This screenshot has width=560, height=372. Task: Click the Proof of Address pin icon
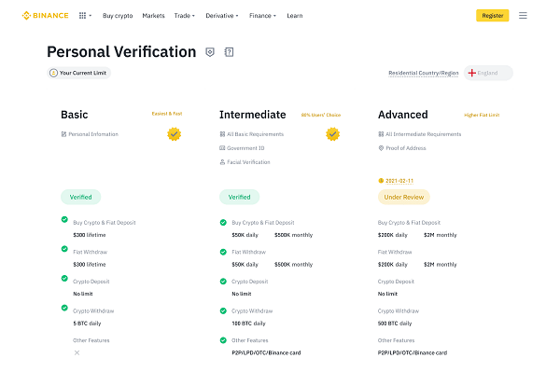tap(381, 148)
